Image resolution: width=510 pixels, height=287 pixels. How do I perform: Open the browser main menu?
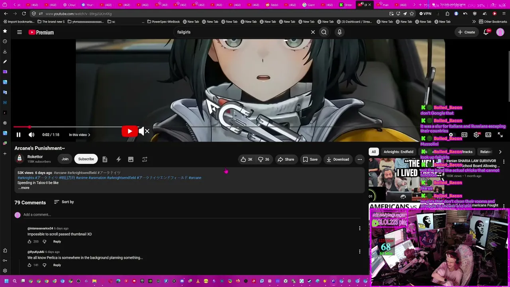pyautogui.click(x=504, y=14)
